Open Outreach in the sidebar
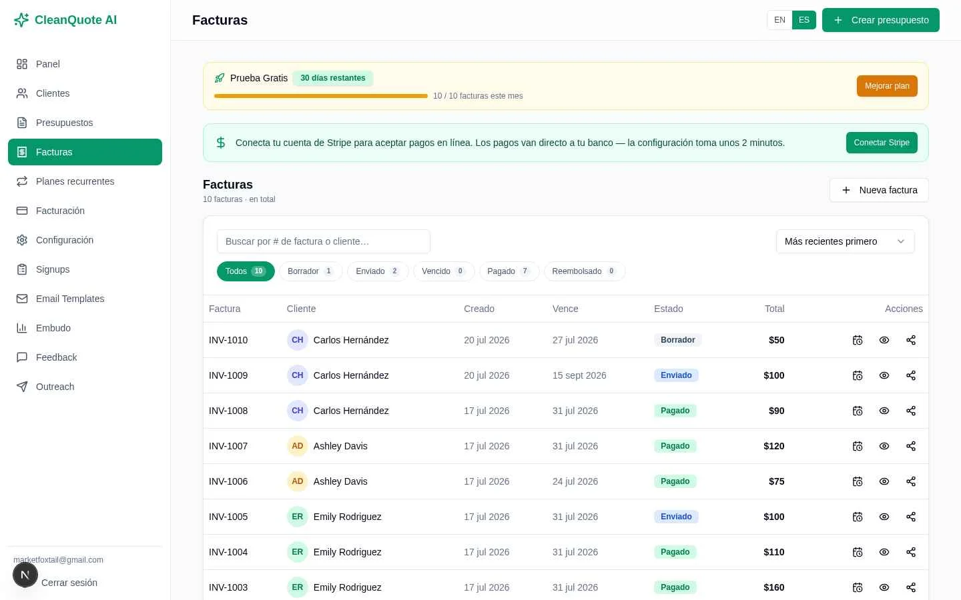 [85, 387]
